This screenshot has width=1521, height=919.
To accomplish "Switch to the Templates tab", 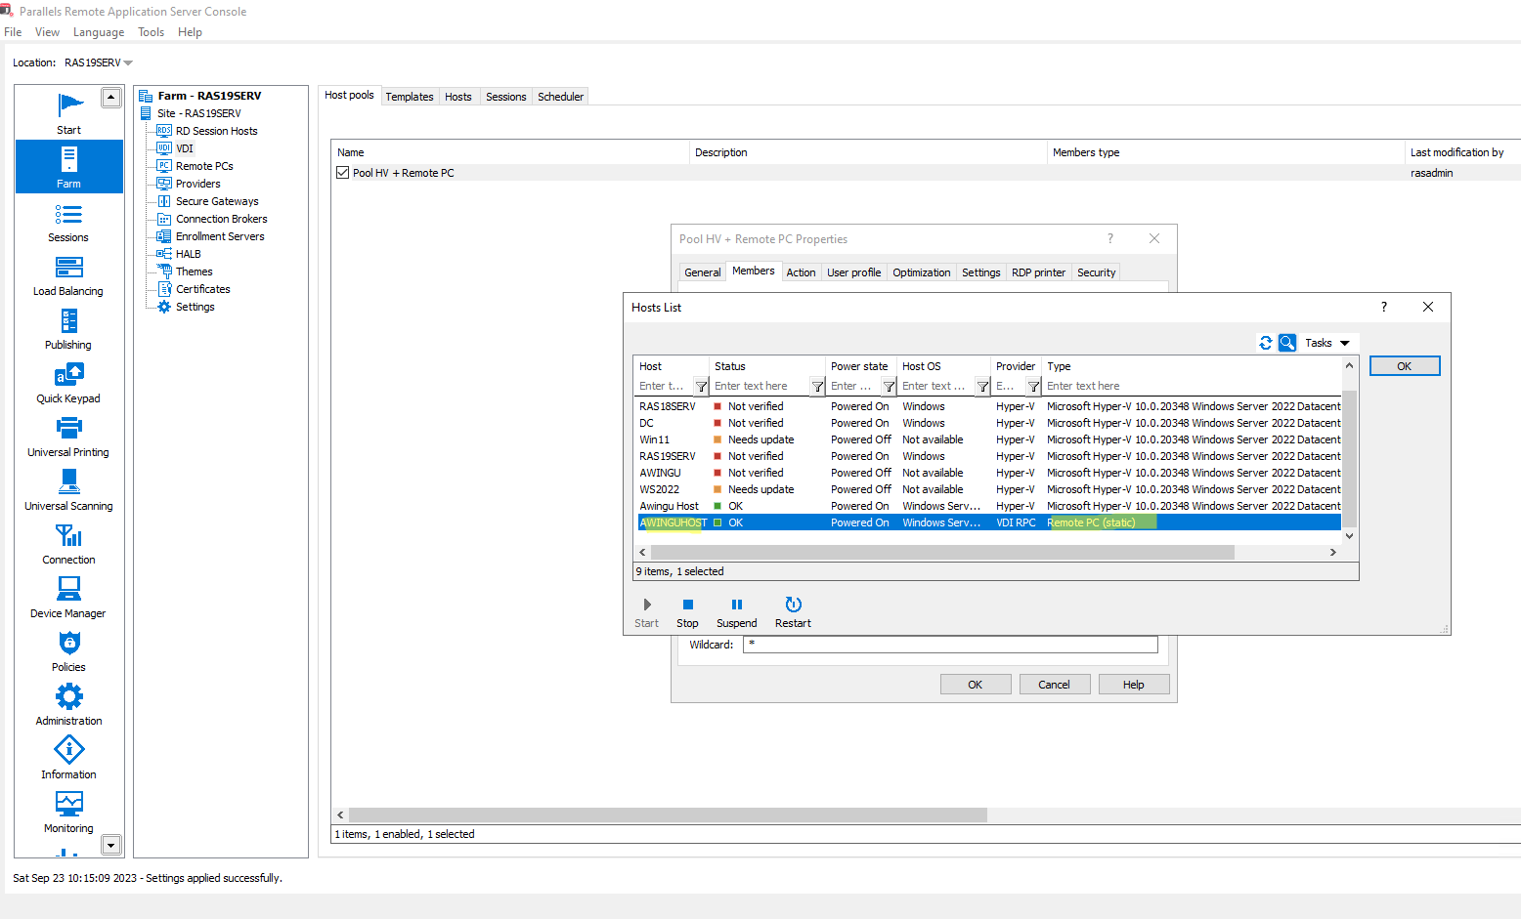I will click(x=409, y=97).
